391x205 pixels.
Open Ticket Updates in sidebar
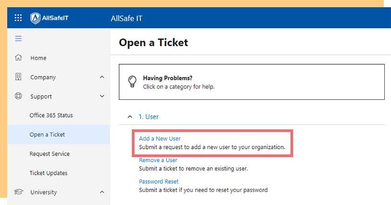48,173
